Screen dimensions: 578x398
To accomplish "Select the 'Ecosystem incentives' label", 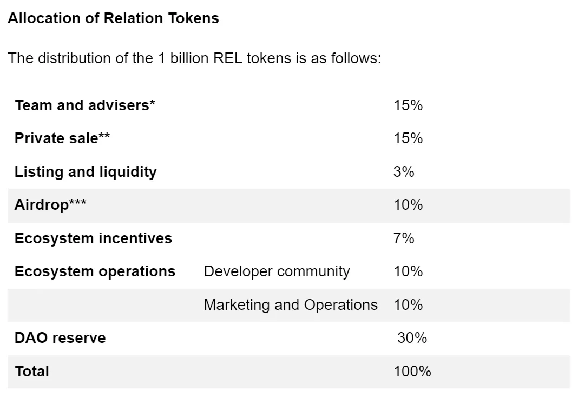I will click(x=93, y=238).
